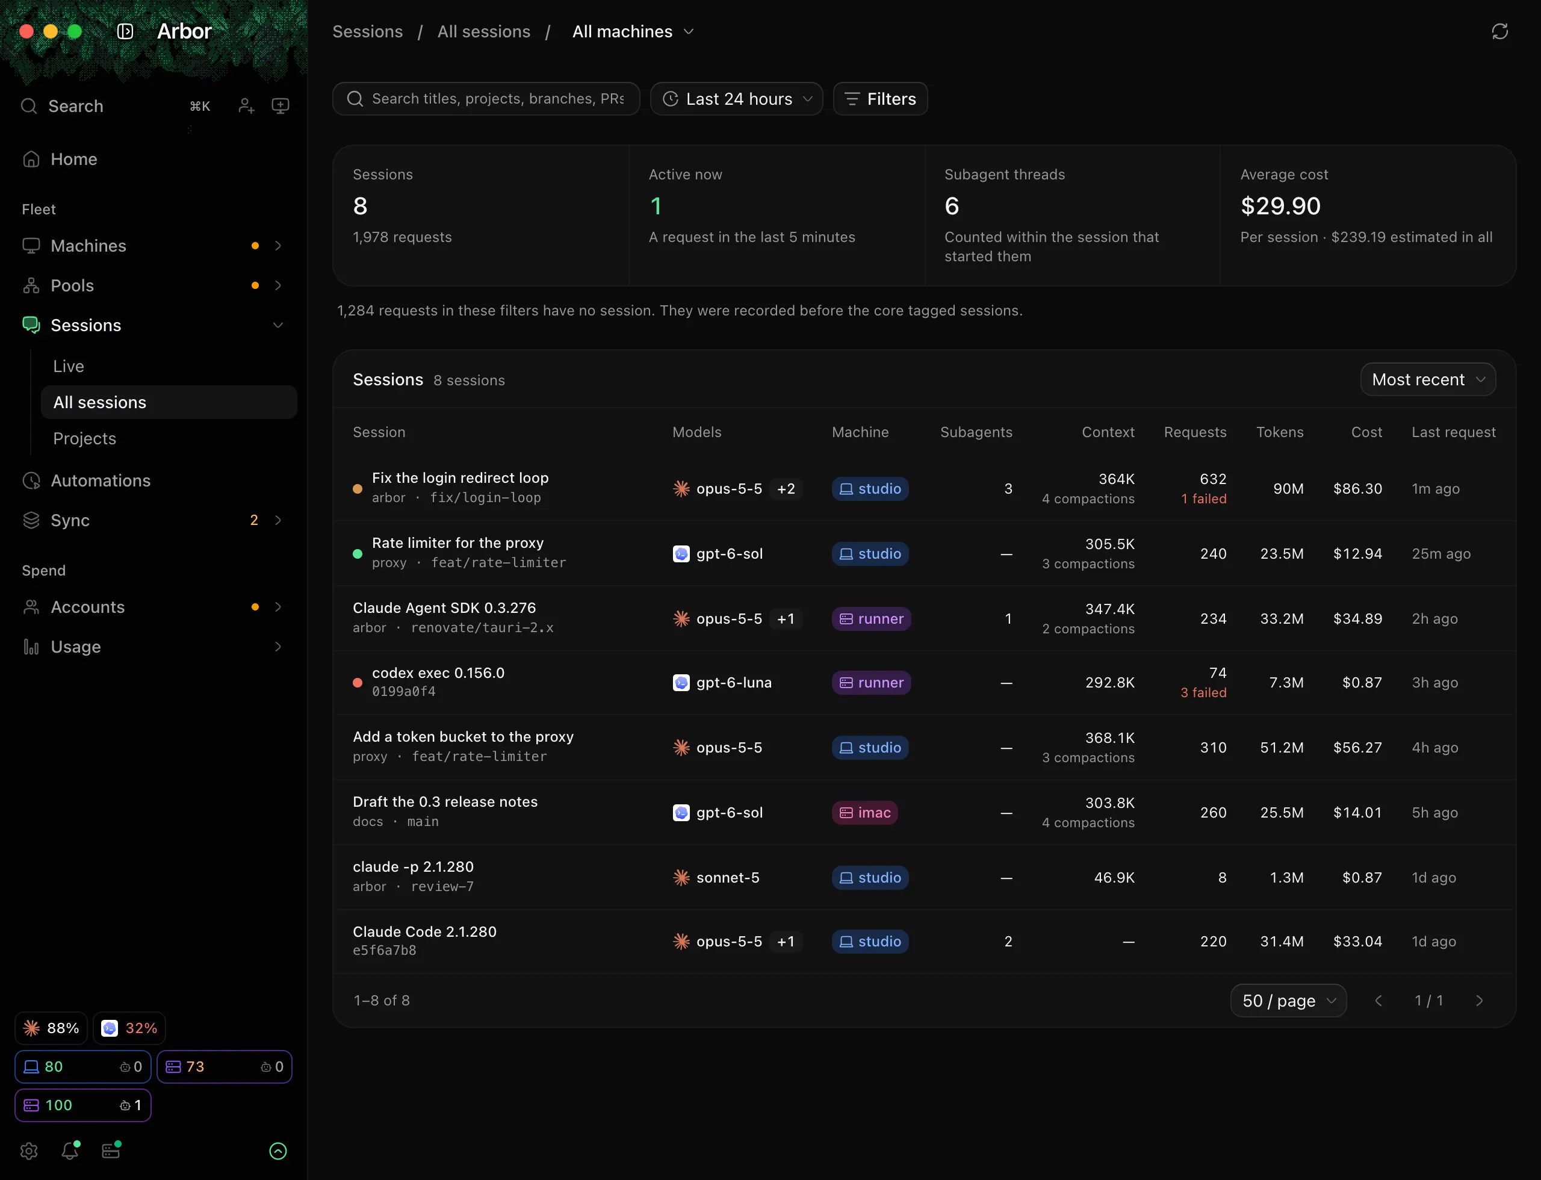1541x1180 pixels.
Task: Expand the Accounts sidebar chevron
Action: coord(278,607)
